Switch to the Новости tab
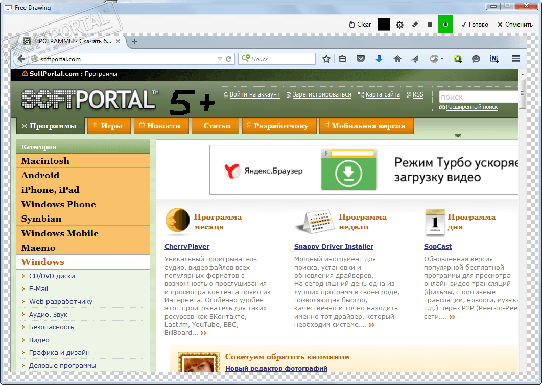The width and height of the screenshot is (542, 385). coord(161,126)
